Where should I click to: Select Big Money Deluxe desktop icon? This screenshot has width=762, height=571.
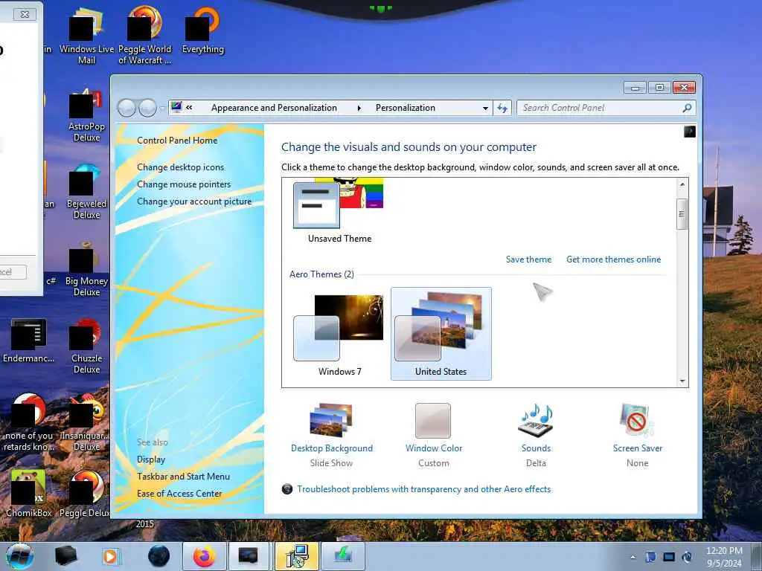86,270
